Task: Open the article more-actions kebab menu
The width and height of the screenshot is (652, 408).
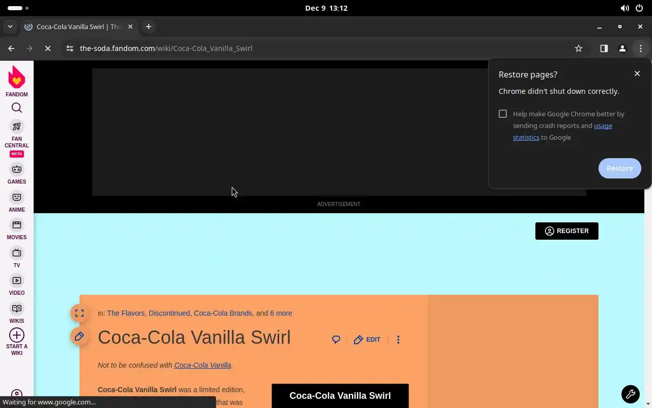Action: click(398, 340)
